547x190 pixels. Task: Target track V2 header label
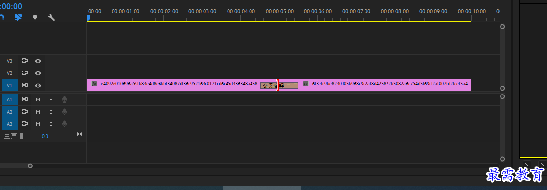pyautogui.click(x=9, y=73)
